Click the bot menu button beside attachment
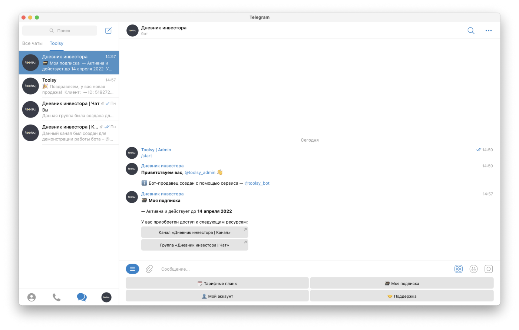Image resolution: width=519 pixels, height=330 pixels. click(x=132, y=269)
